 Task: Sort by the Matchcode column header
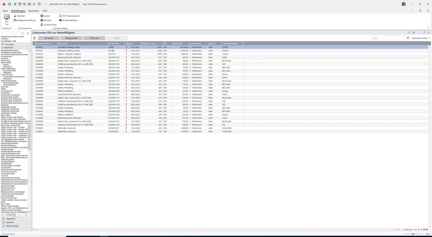tap(82, 43)
